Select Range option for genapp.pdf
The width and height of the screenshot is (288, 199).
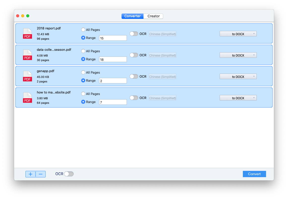tap(83, 80)
